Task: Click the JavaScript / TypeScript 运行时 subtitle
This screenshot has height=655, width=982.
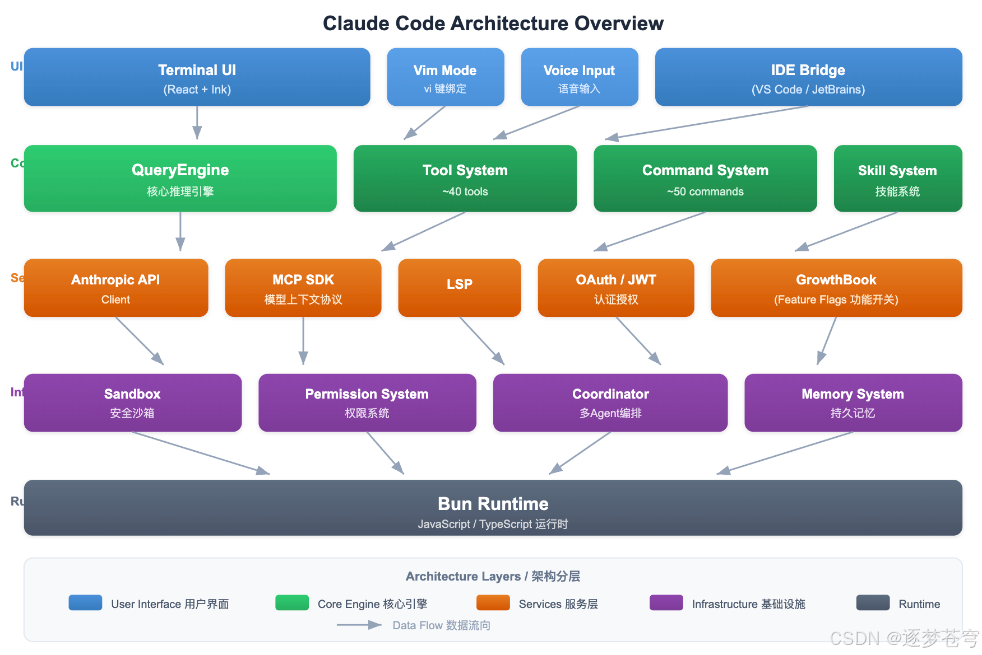Action: click(493, 524)
